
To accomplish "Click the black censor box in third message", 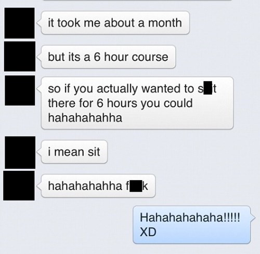I will tap(207, 88).
